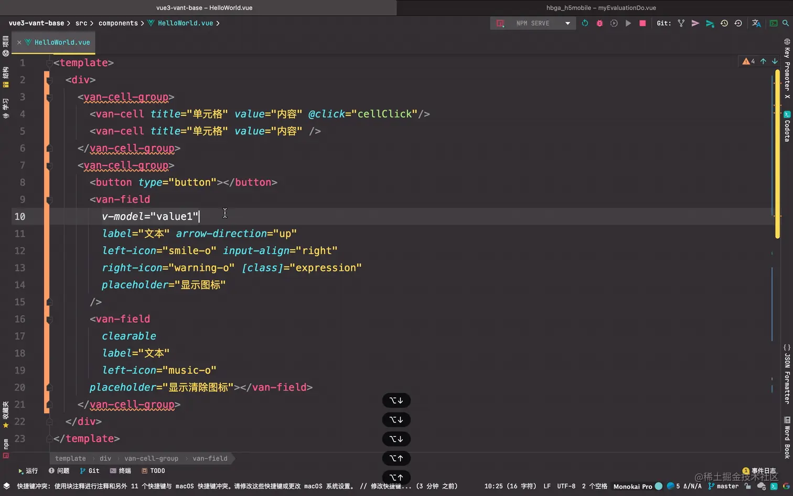Image resolution: width=793 pixels, height=496 pixels.
Task: Click template in the code breadcrumb
Action: [x=70, y=458]
